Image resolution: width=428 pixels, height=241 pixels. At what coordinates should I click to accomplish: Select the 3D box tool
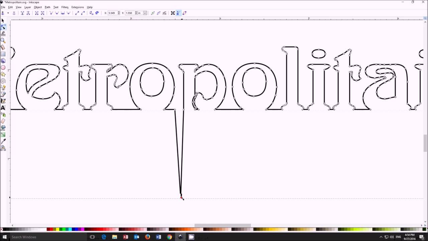coord(3,61)
